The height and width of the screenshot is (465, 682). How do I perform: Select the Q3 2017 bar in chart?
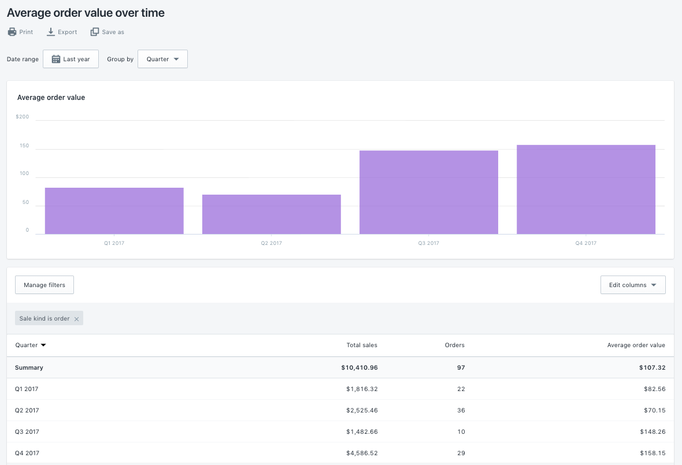tap(429, 192)
